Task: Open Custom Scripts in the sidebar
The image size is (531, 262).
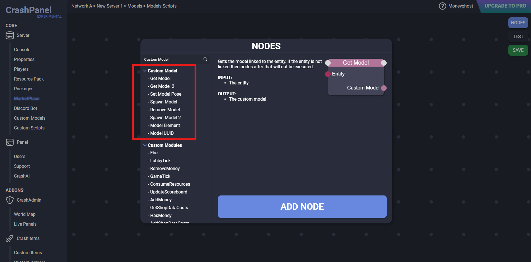Action: [29, 128]
